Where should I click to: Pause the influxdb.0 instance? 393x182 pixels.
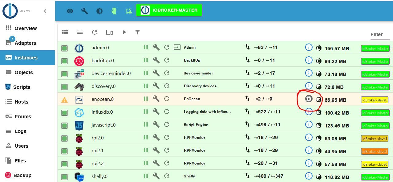click(x=146, y=112)
